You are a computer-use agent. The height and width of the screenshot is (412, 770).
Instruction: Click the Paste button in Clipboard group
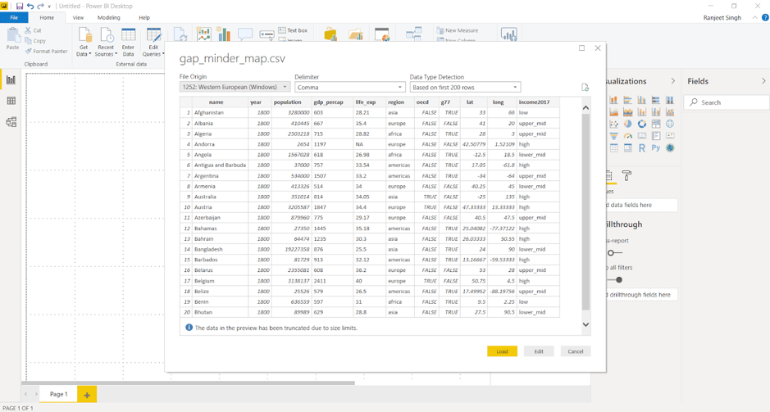(x=13, y=38)
